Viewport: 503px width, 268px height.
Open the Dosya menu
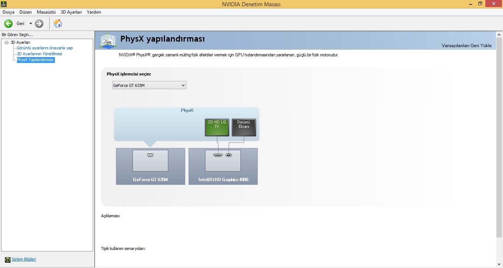pos(8,12)
